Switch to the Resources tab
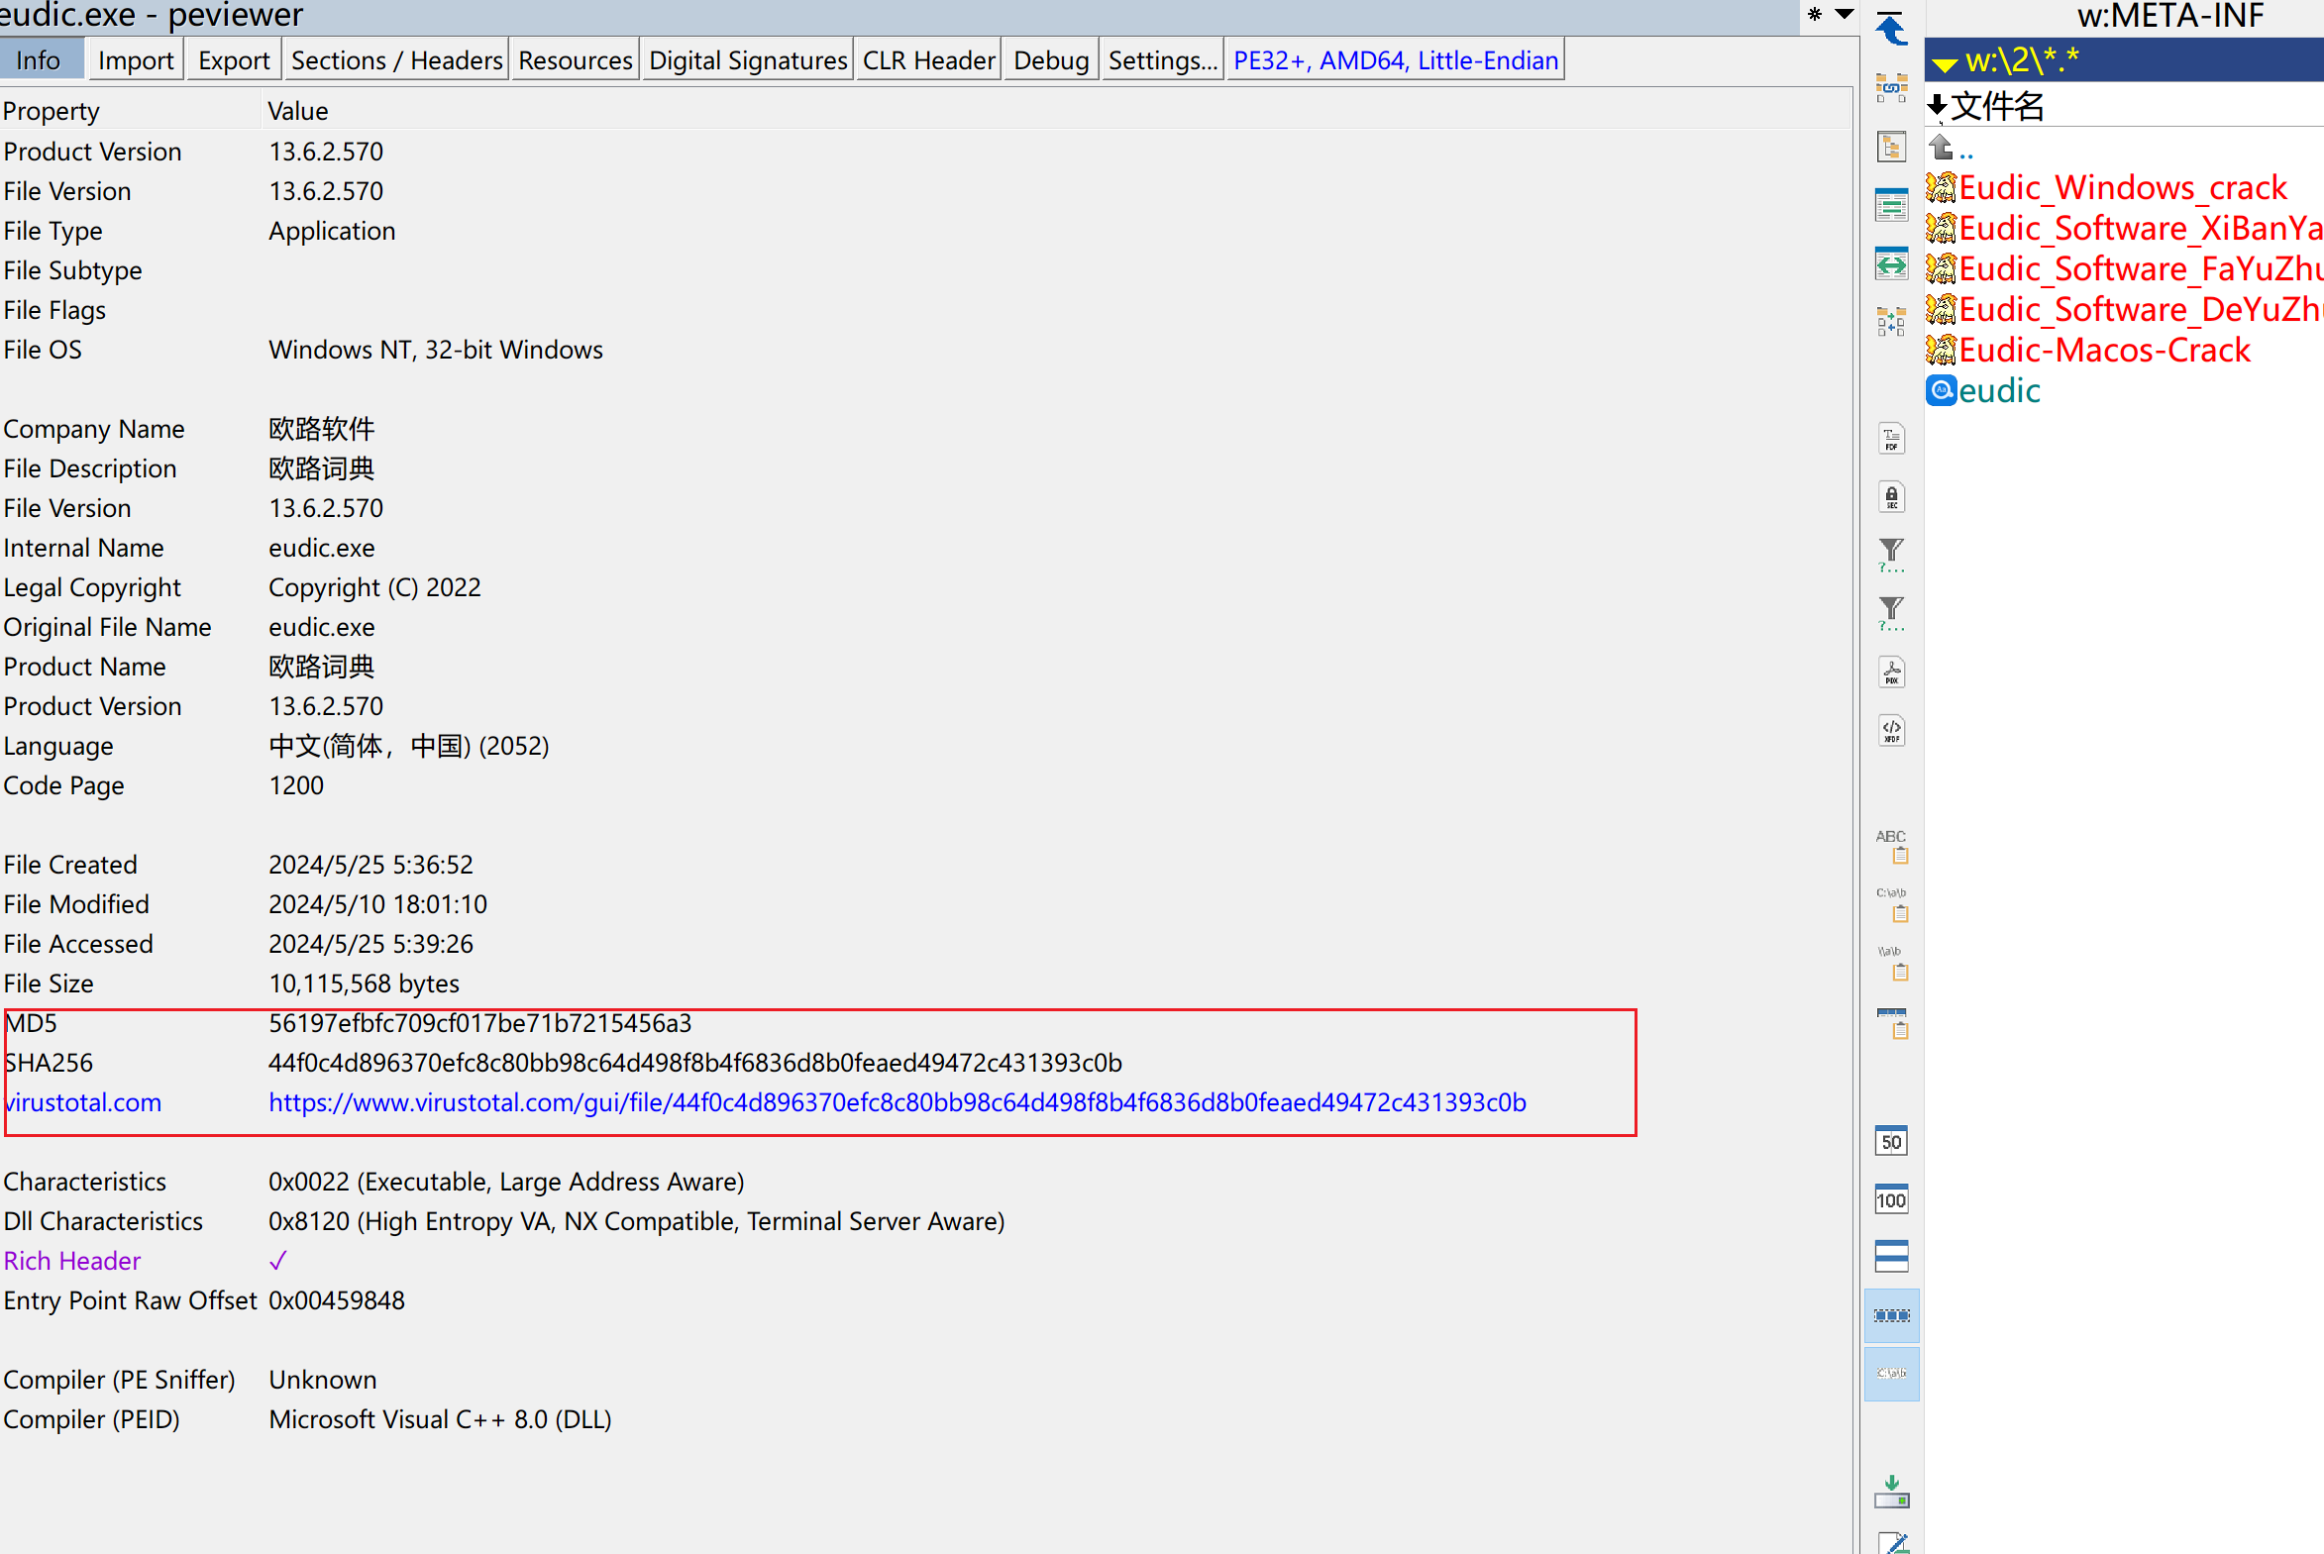This screenshot has height=1554, width=2324. (x=575, y=60)
